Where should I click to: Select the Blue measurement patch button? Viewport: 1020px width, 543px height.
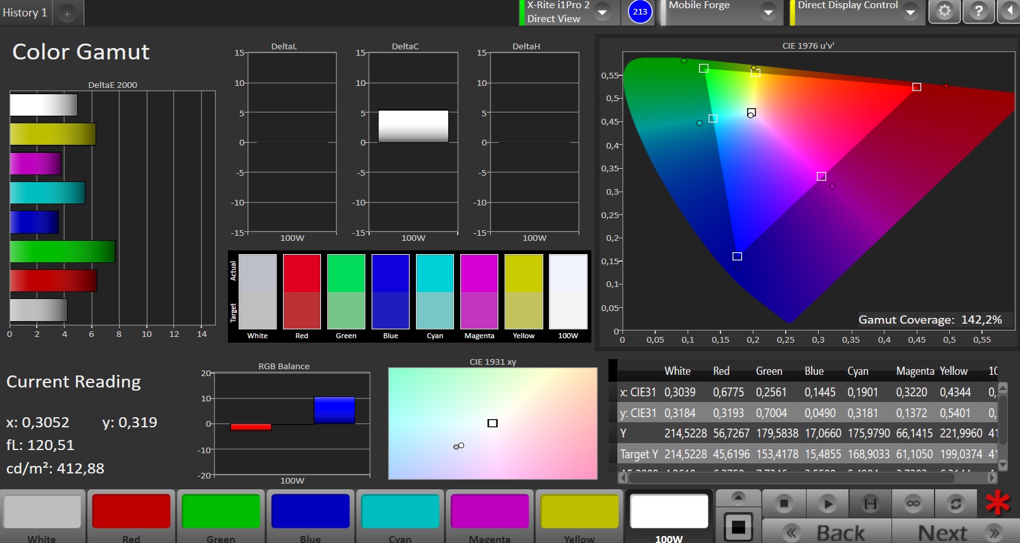click(310, 516)
